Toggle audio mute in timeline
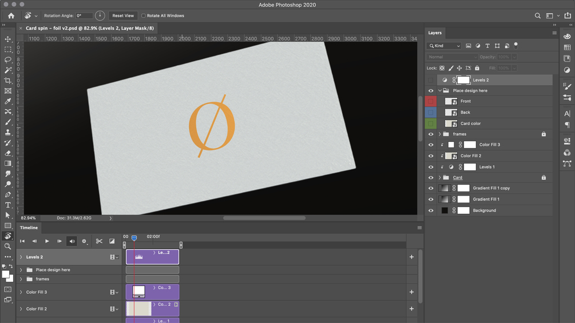Image resolution: width=575 pixels, height=323 pixels. click(72, 241)
